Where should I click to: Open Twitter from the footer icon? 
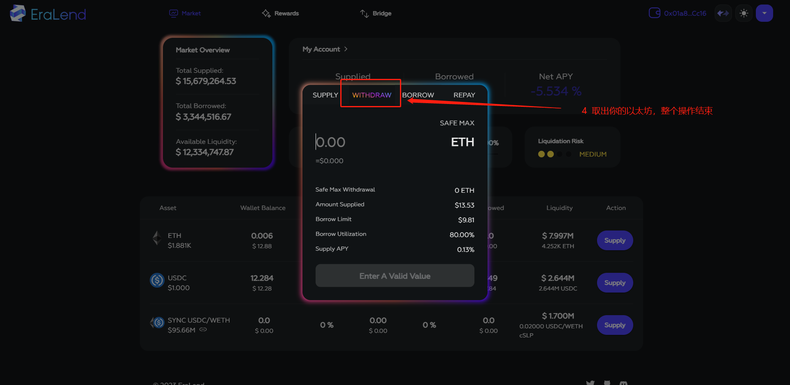(590, 383)
